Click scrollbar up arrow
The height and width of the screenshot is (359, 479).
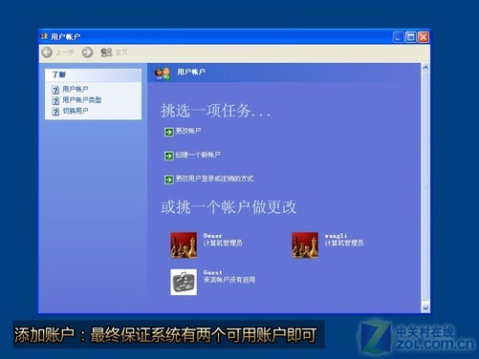pyautogui.click(x=425, y=68)
